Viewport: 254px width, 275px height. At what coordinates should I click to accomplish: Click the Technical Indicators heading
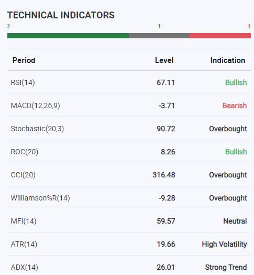click(61, 15)
